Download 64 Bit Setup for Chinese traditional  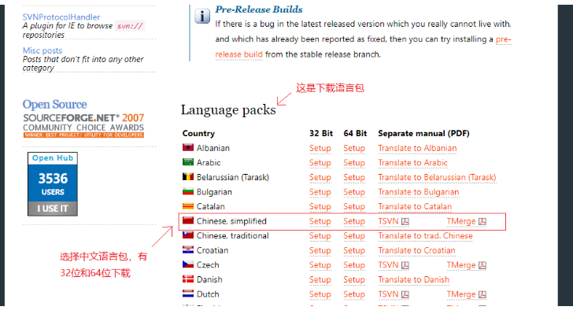coord(354,236)
